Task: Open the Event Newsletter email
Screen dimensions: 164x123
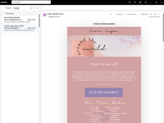Action: pyautogui.click(x=20, y=20)
